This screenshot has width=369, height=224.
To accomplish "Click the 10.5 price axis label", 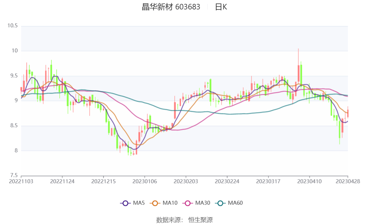I will (x=13, y=26).
